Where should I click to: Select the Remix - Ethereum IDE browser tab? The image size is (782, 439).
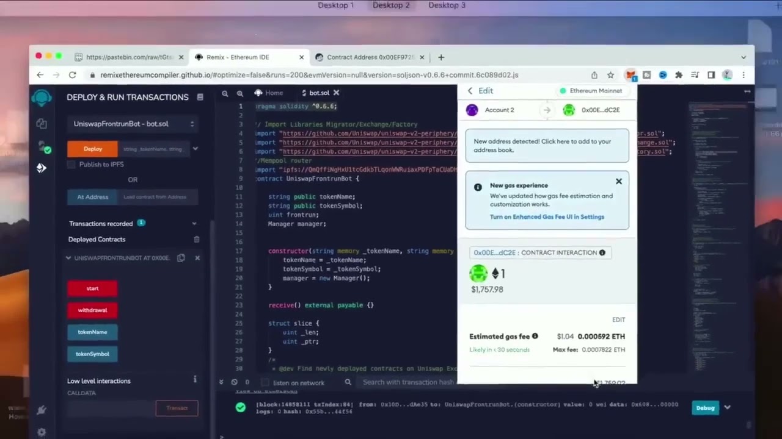(250, 57)
